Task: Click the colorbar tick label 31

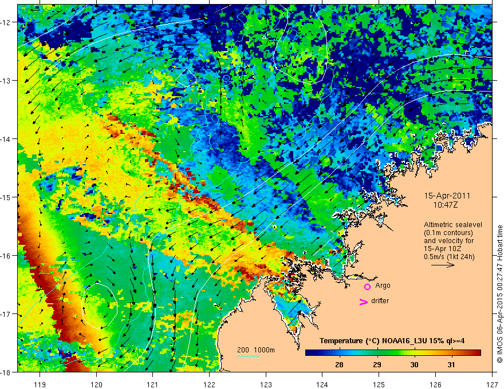Action: coord(451,364)
